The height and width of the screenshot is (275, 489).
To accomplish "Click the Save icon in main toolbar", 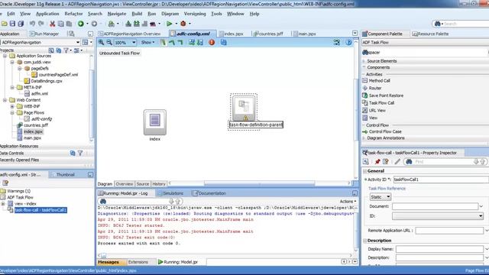I will [x=12, y=24].
